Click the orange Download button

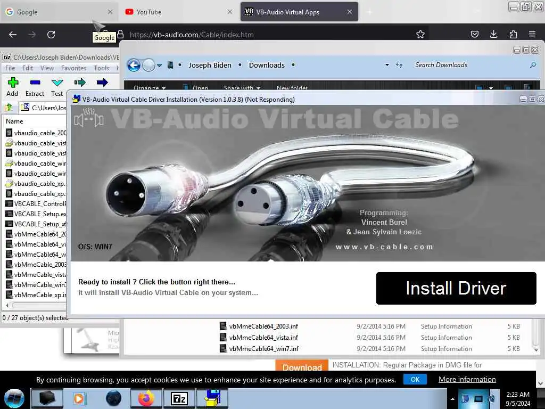(302, 365)
